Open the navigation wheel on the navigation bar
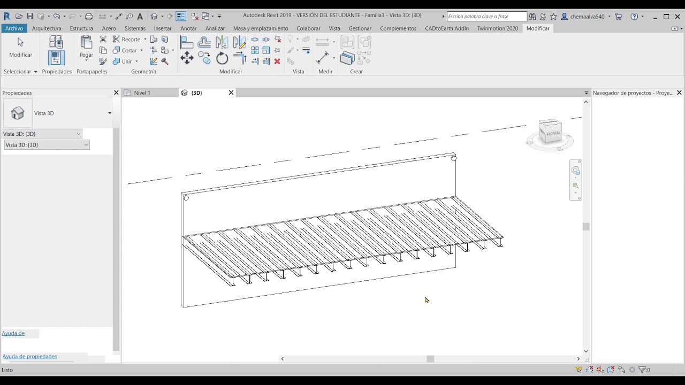The width and height of the screenshot is (685, 385). pyautogui.click(x=576, y=171)
